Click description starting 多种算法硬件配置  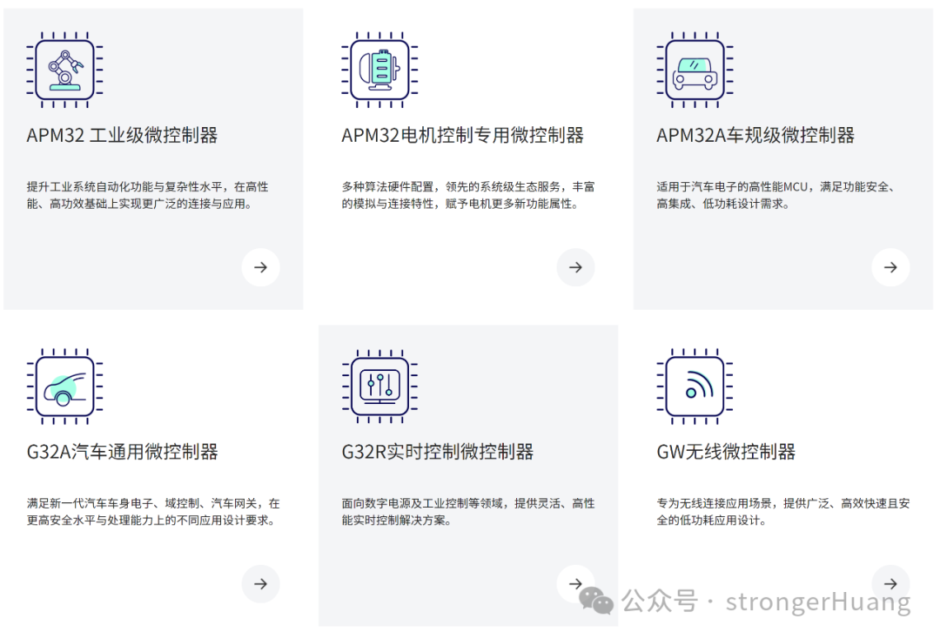click(468, 195)
